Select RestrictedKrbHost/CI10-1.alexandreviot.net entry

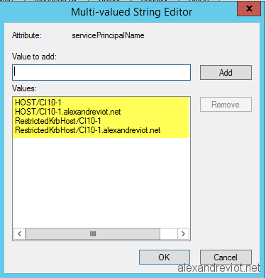pos(88,130)
